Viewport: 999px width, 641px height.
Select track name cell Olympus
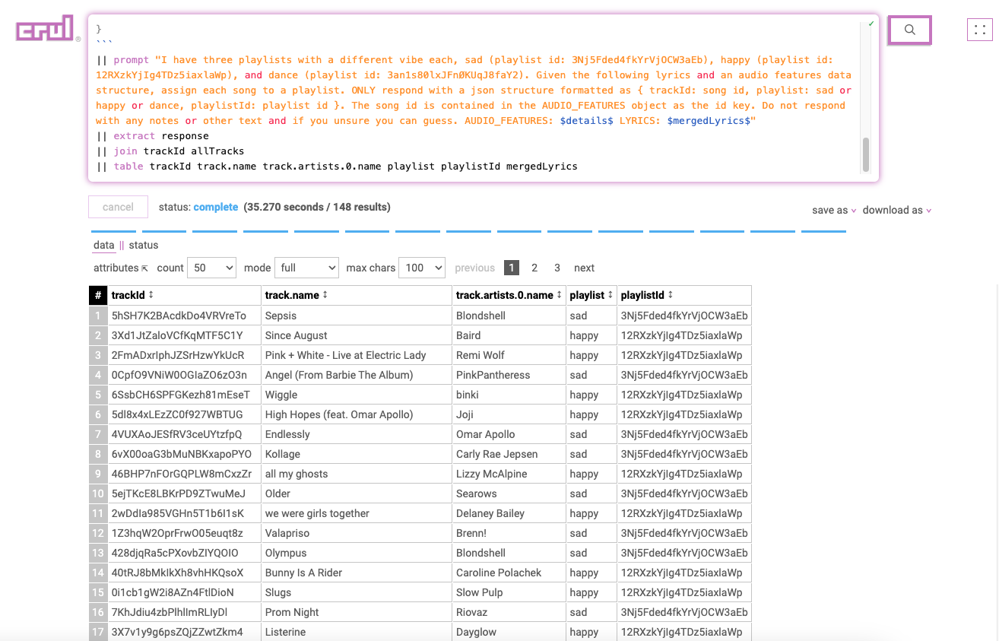click(x=357, y=553)
